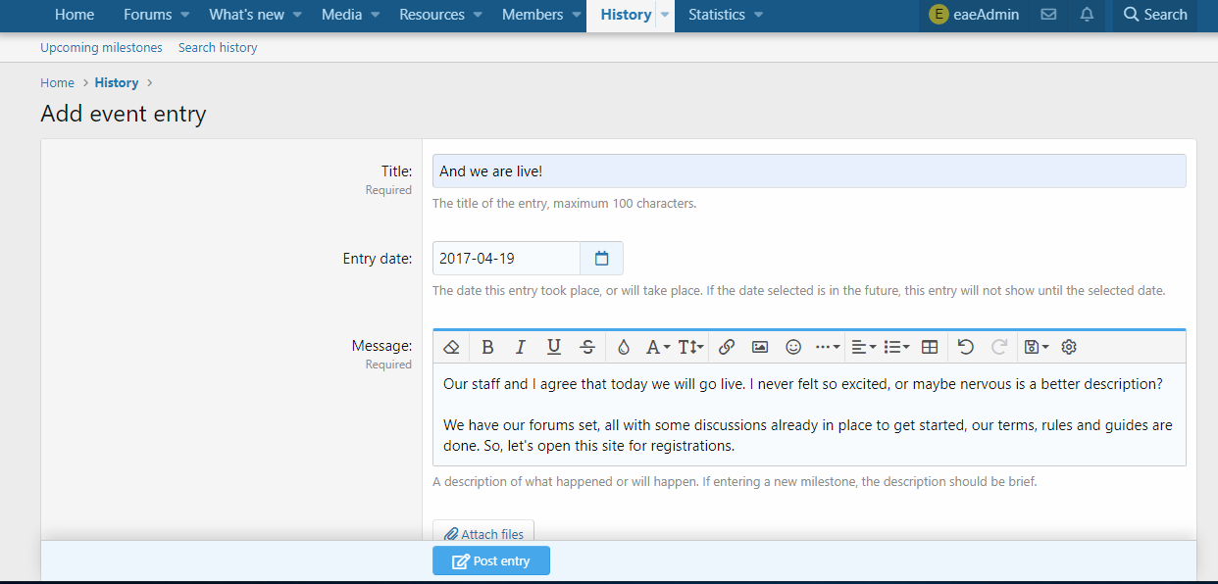
Task: Toggle bold formatting in editor
Action: click(x=487, y=347)
